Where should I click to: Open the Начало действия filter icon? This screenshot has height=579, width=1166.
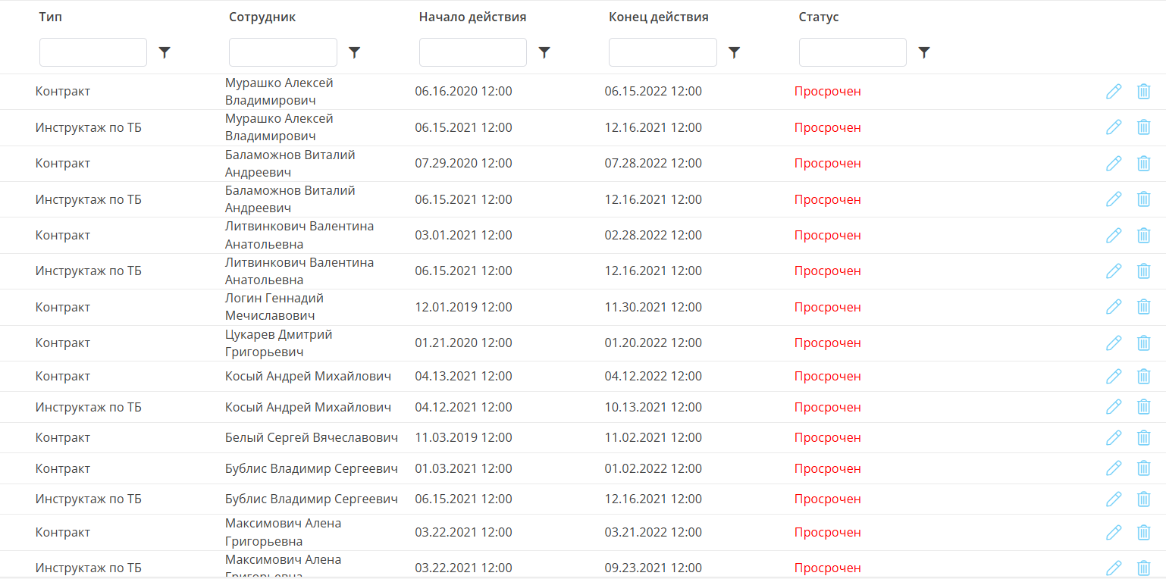click(x=544, y=52)
